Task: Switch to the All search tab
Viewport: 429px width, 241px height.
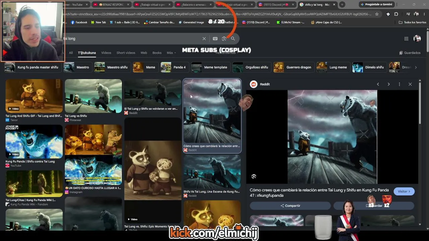Action: [x=71, y=53]
